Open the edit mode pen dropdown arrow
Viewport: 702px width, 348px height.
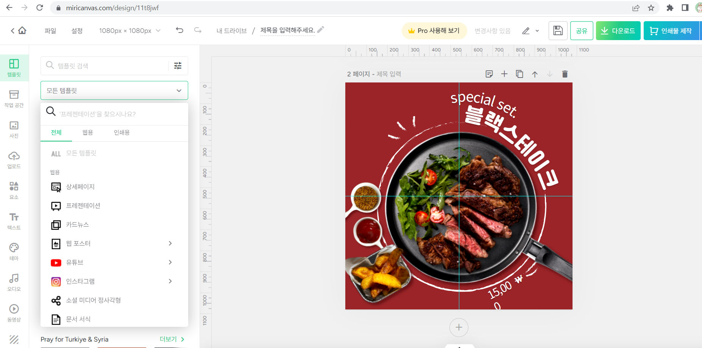pyautogui.click(x=537, y=31)
